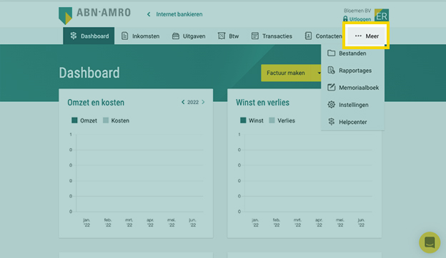
Task: Open the Helpcenter signpost entry
Action: point(352,122)
